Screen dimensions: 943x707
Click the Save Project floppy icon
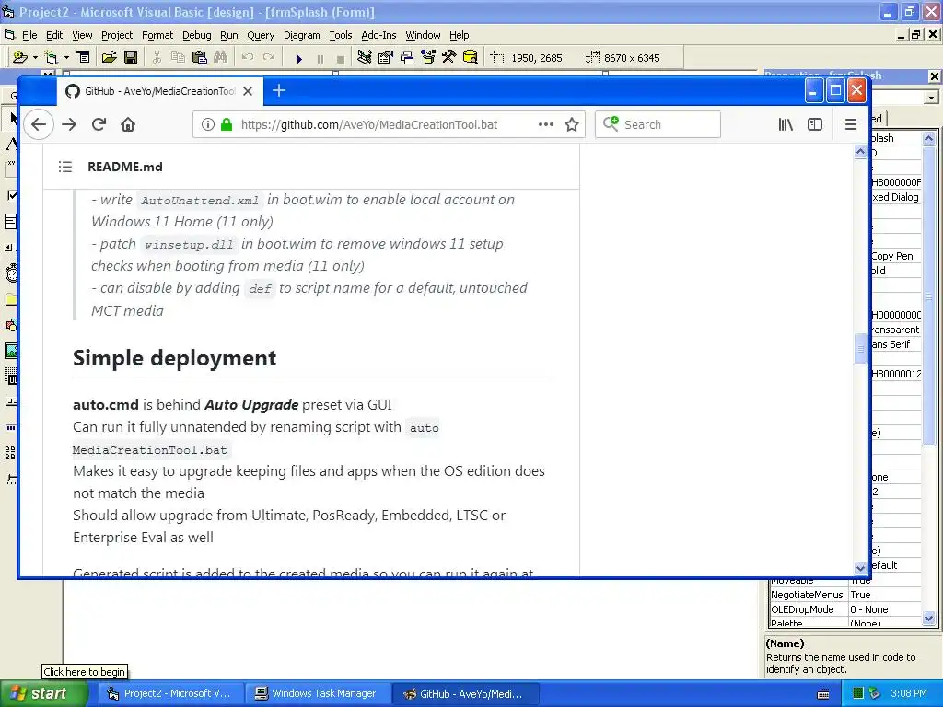point(131,57)
